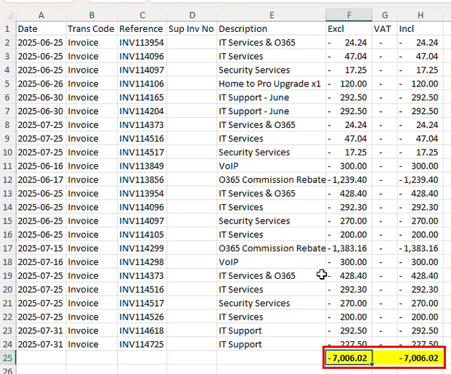
Task: Click the "Home to Pro Upgrade x1" cell
Action: (x=270, y=84)
